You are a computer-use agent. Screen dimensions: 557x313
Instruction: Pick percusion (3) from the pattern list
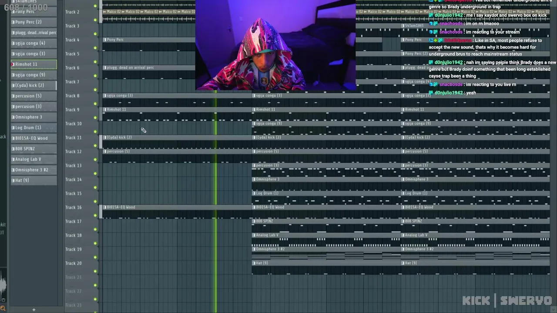pyautogui.click(x=34, y=107)
